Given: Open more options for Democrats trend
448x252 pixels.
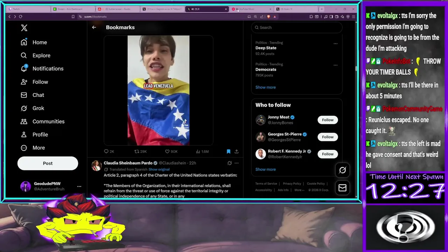Looking at the screenshot, I should pos(335,65).
